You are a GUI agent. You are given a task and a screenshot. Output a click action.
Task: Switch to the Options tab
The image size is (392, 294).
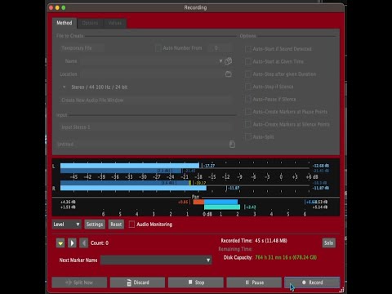tap(90, 23)
